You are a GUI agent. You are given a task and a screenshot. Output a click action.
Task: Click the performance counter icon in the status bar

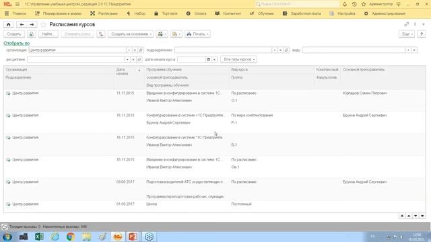pyautogui.click(x=5, y=227)
